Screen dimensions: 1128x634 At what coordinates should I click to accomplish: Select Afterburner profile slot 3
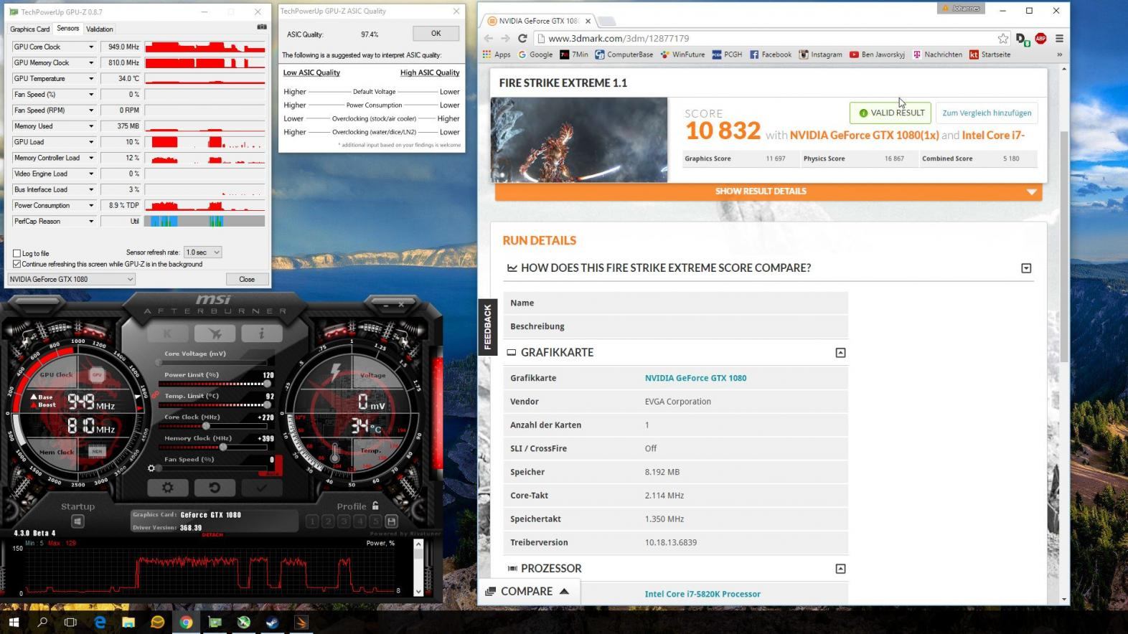(344, 521)
